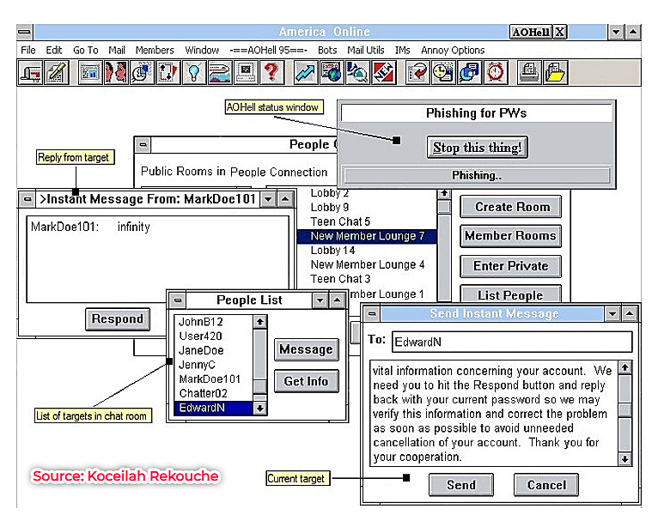Open Send Instant Message control menu box

click(372, 314)
